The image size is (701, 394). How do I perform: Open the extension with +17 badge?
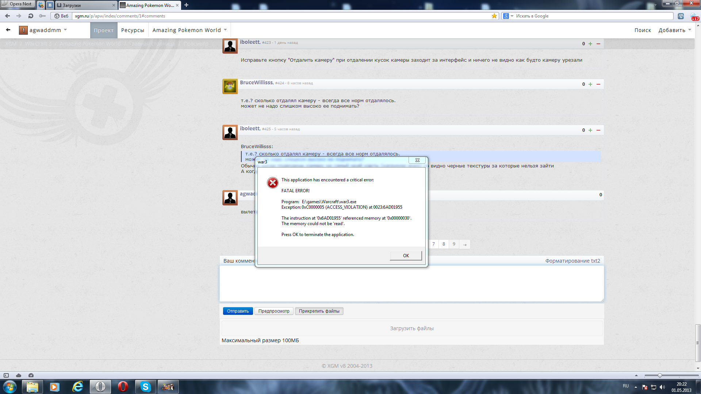694,16
